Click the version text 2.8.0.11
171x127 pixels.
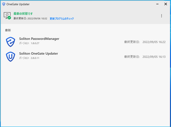(35, 58)
